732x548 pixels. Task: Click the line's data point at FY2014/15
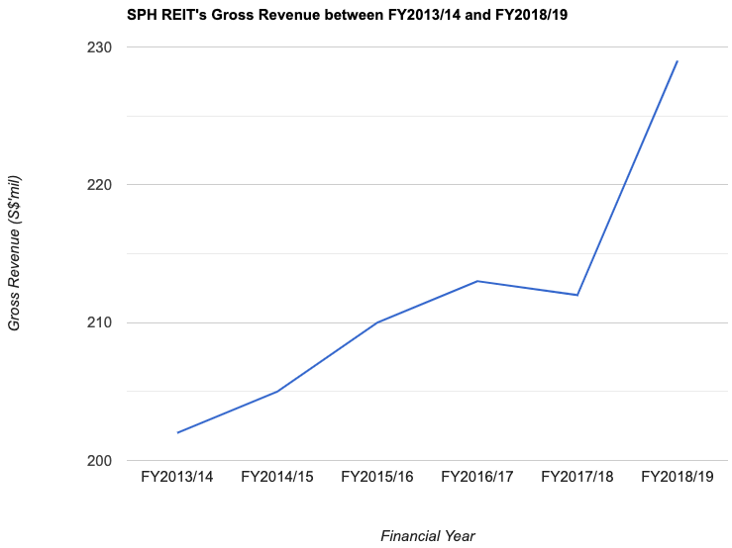[277, 392]
